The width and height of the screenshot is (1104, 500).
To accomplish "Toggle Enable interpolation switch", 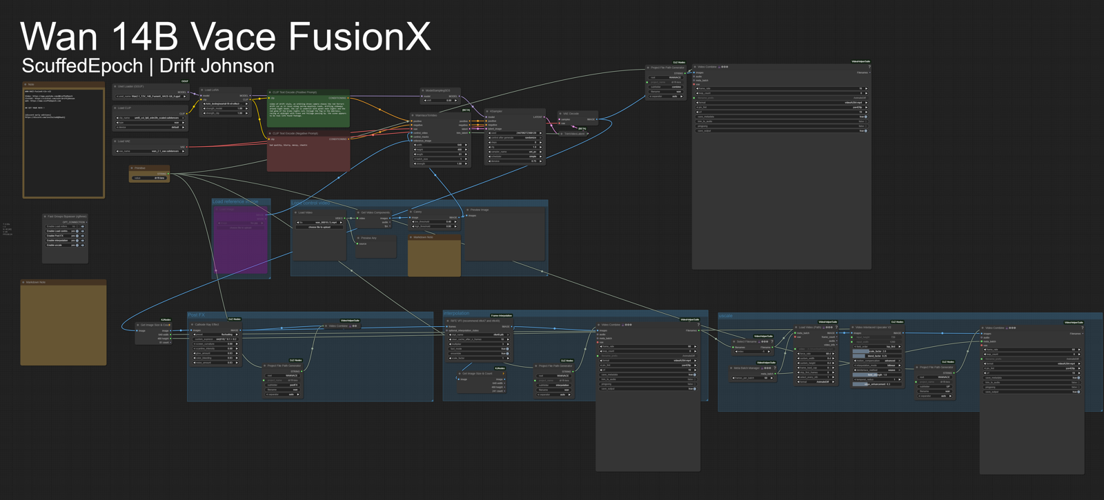I will click(77, 241).
